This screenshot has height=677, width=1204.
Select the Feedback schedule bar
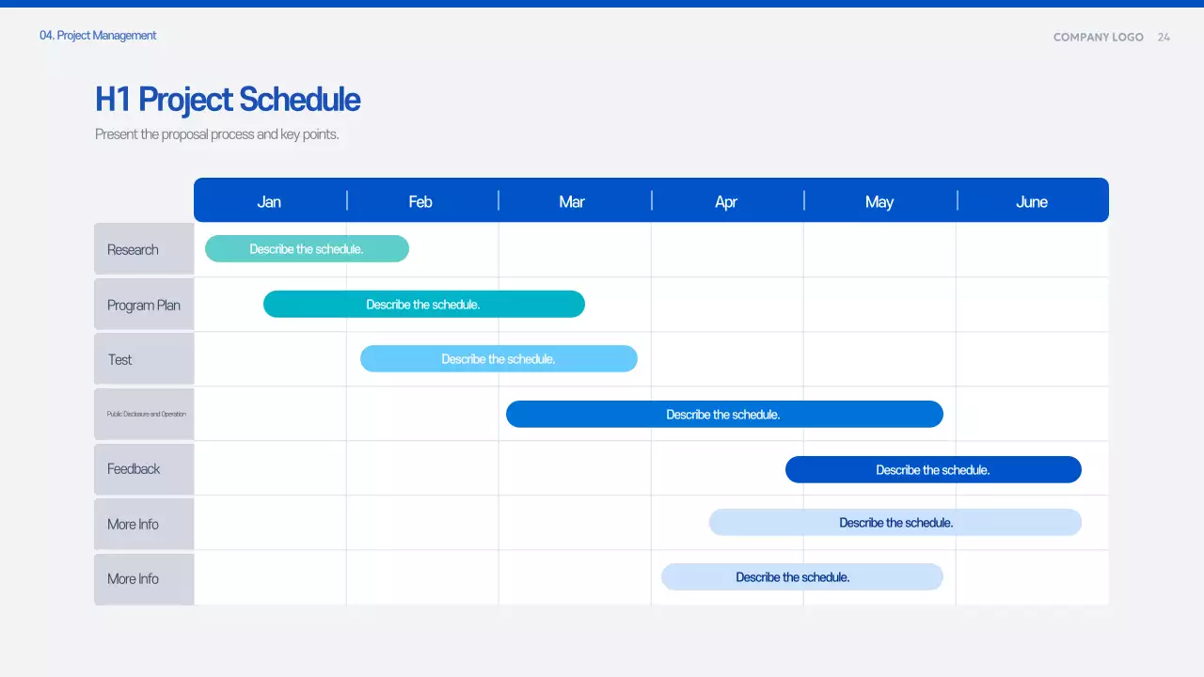click(933, 469)
